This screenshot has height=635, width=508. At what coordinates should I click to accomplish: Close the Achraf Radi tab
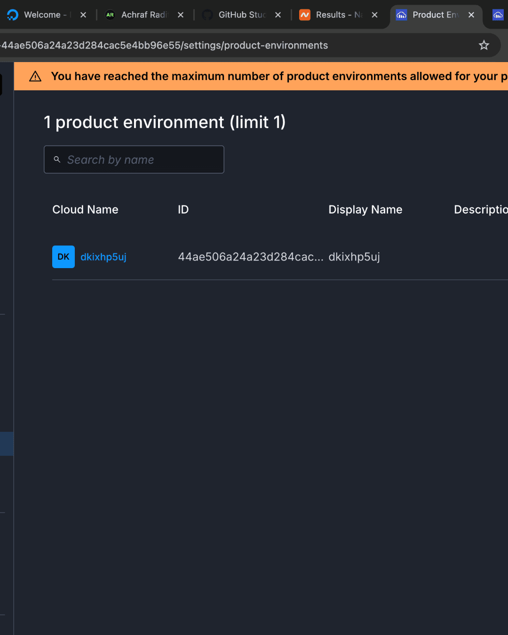(x=181, y=15)
